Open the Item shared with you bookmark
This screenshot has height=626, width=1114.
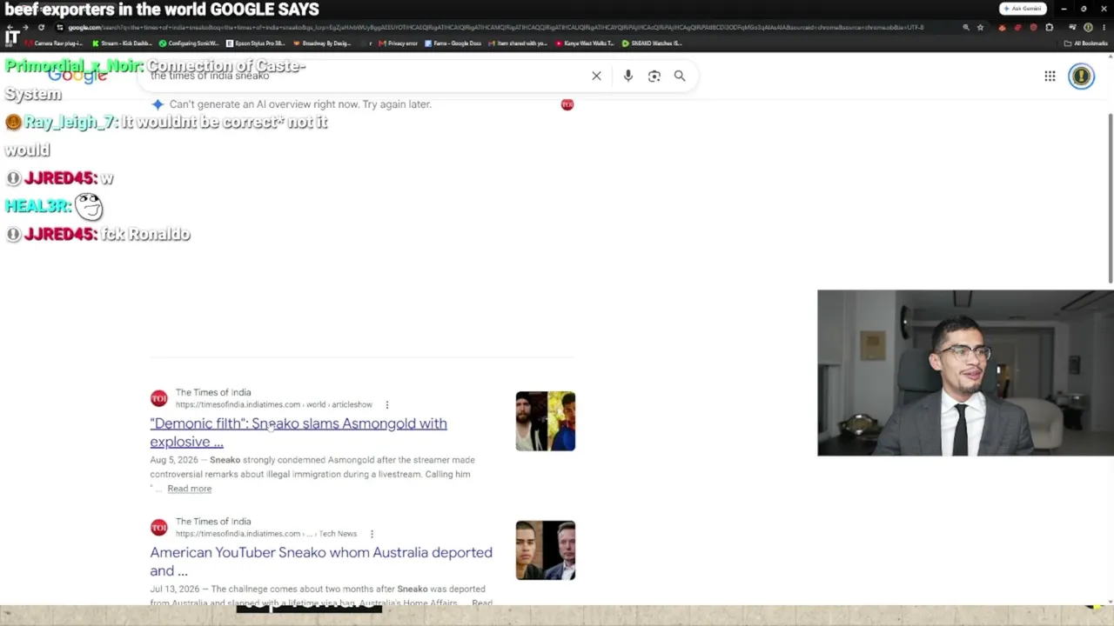pyautogui.click(x=519, y=43)
